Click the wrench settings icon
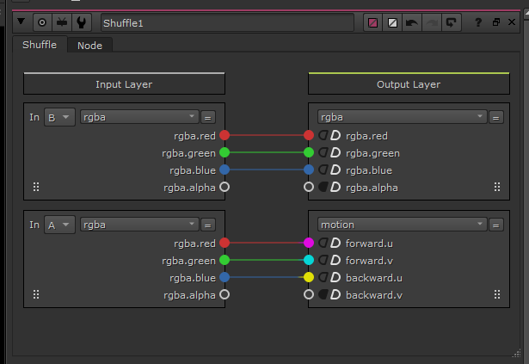 click(x=81, y=22)
